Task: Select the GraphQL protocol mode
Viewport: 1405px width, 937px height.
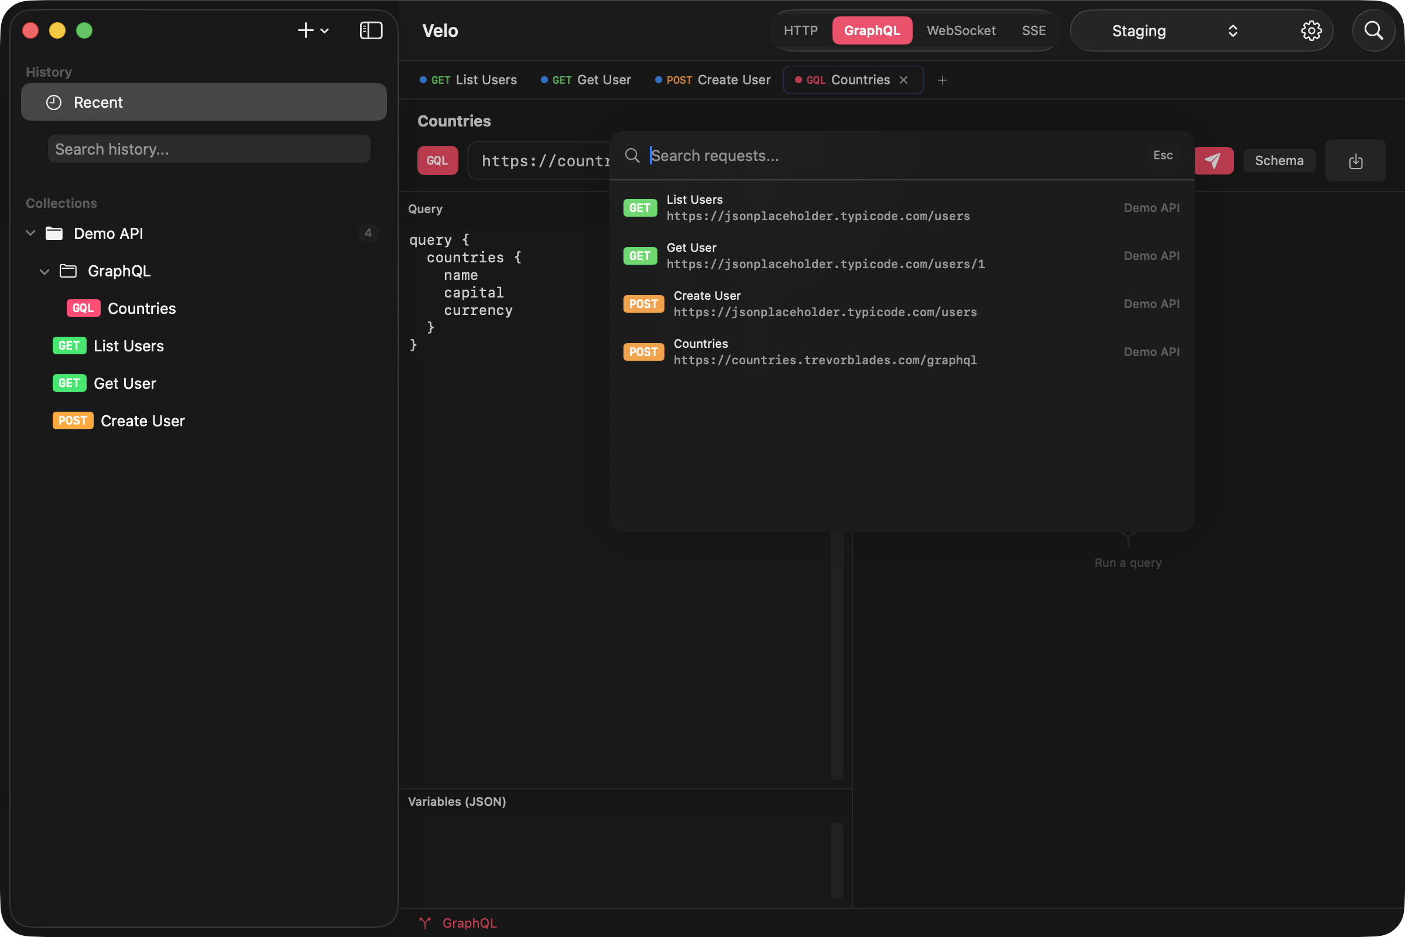Action: tap(872, 30)
